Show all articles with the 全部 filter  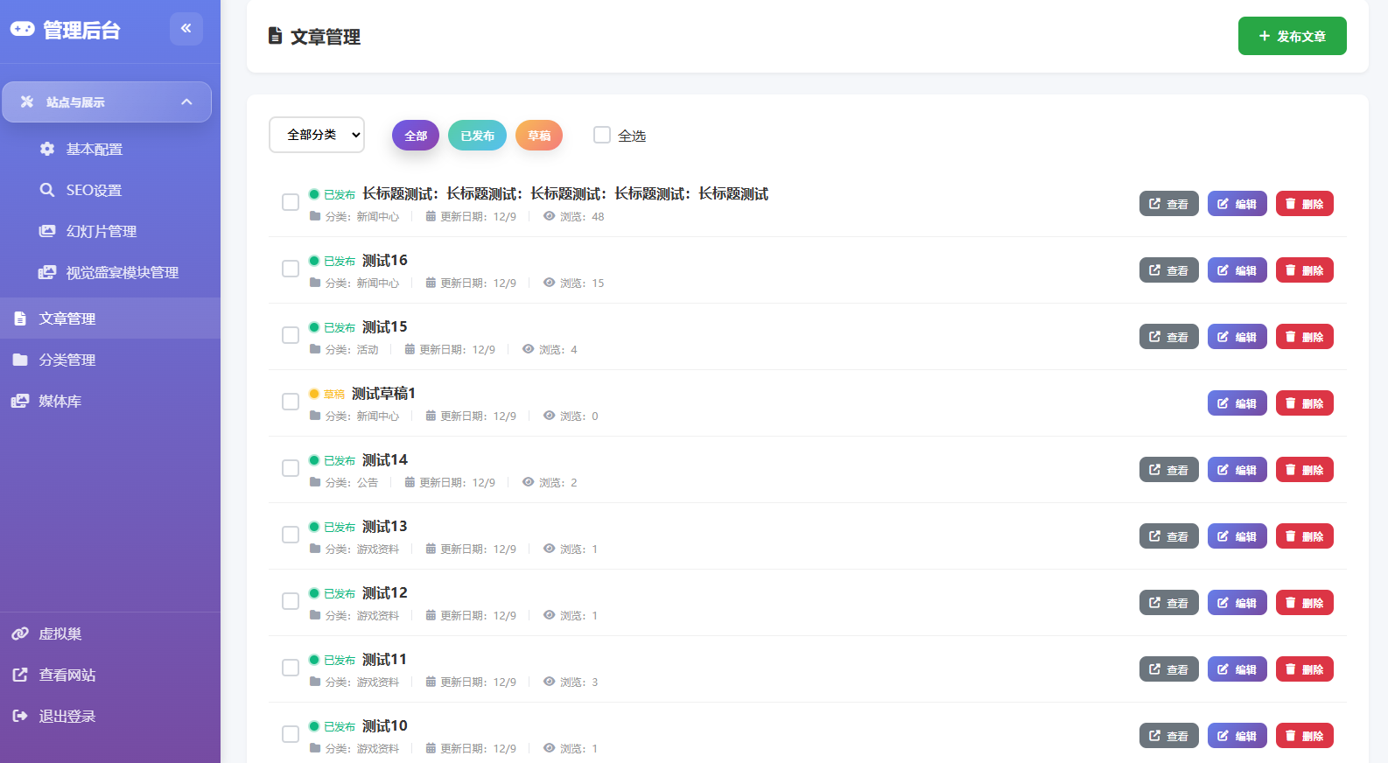[416, 136]
